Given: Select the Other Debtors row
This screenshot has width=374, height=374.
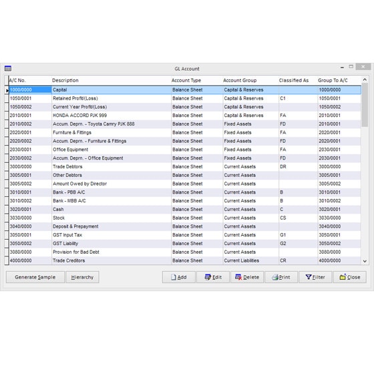Looking at the screenshot, I should pos(185,175).
